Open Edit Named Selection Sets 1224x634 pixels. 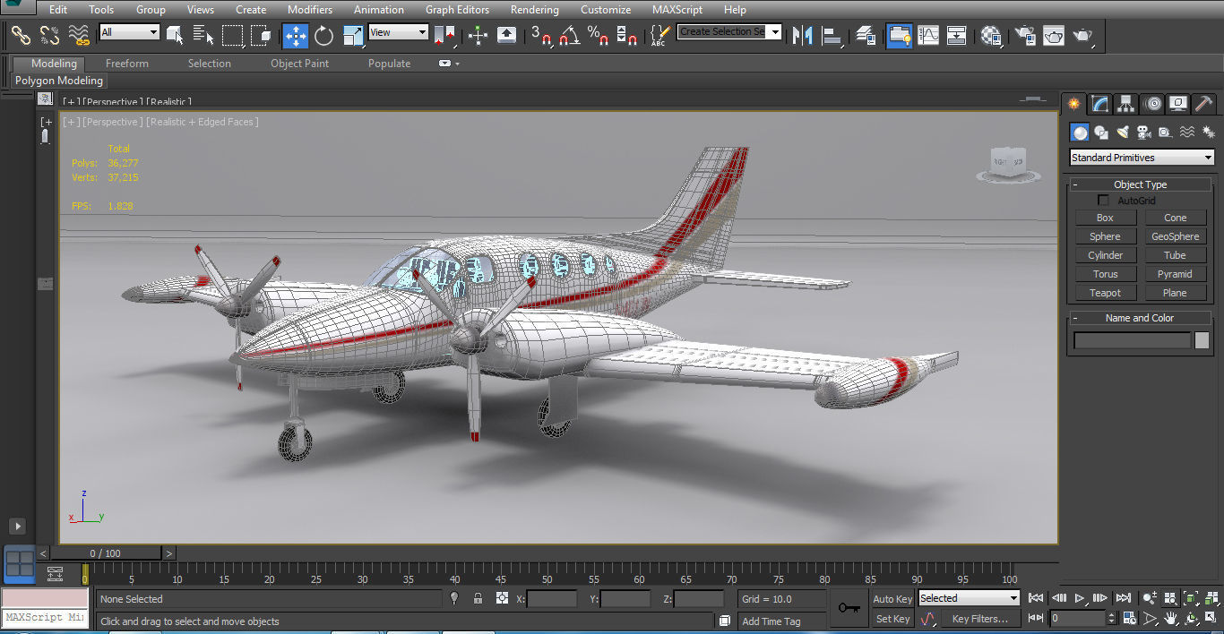pos(659,36)
